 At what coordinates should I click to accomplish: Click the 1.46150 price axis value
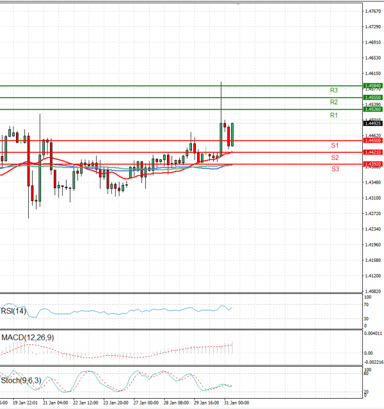coord(372,74)
